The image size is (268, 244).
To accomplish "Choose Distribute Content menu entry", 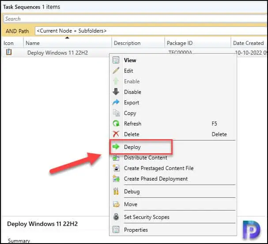I will click(x=173, y=157).
